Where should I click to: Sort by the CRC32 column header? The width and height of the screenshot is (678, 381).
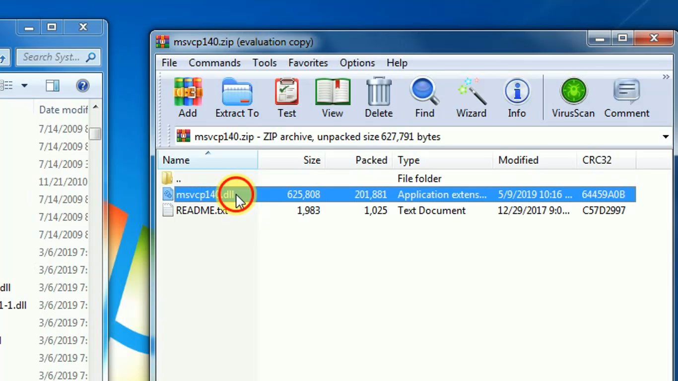point(606,160)
